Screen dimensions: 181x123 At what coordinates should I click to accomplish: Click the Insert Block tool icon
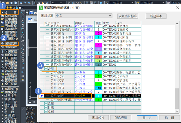click(x=23, y=56)
